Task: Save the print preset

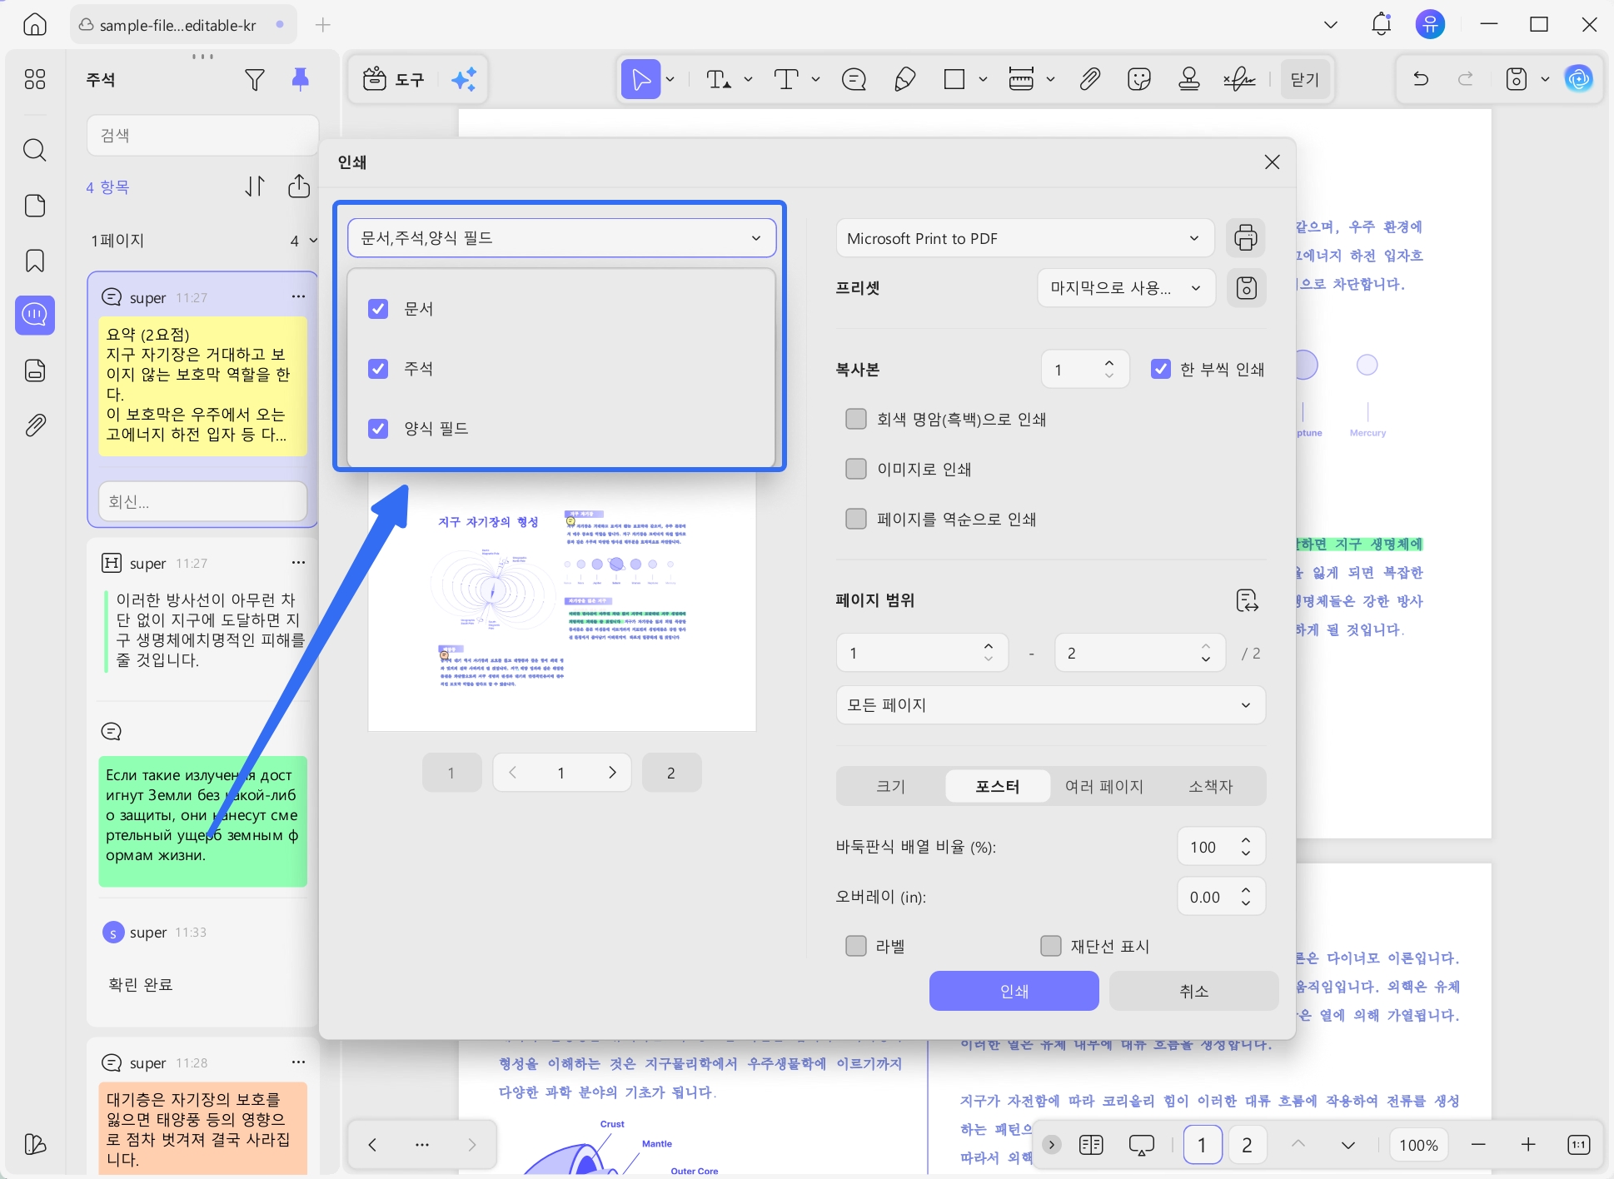Action: tap(1246, 288)
